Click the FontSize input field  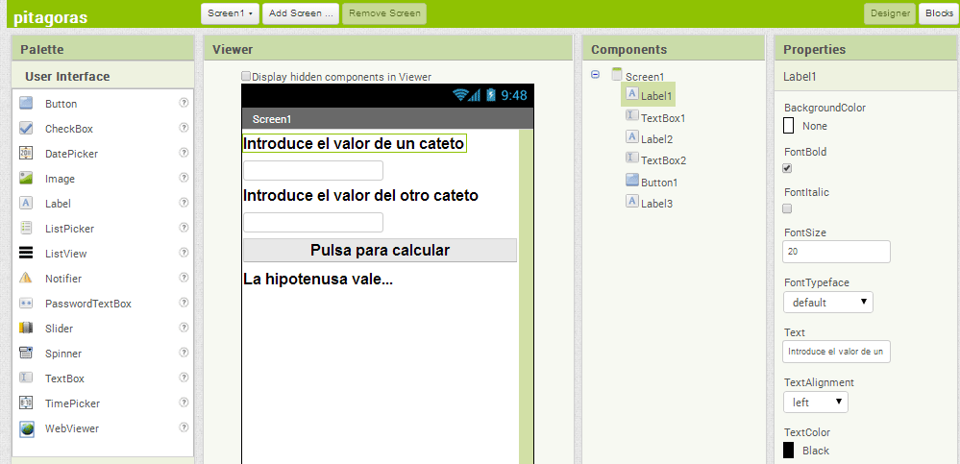tap(836, 252)
